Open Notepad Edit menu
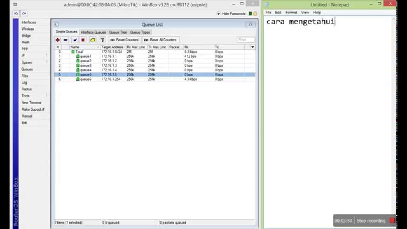This screenshot has height=229, width=407. 278,12
